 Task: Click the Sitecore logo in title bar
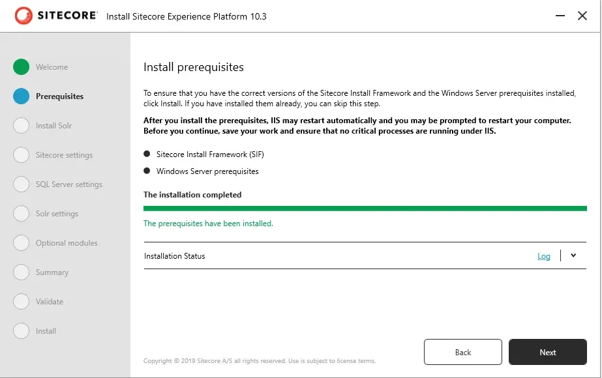coord(56,16)
